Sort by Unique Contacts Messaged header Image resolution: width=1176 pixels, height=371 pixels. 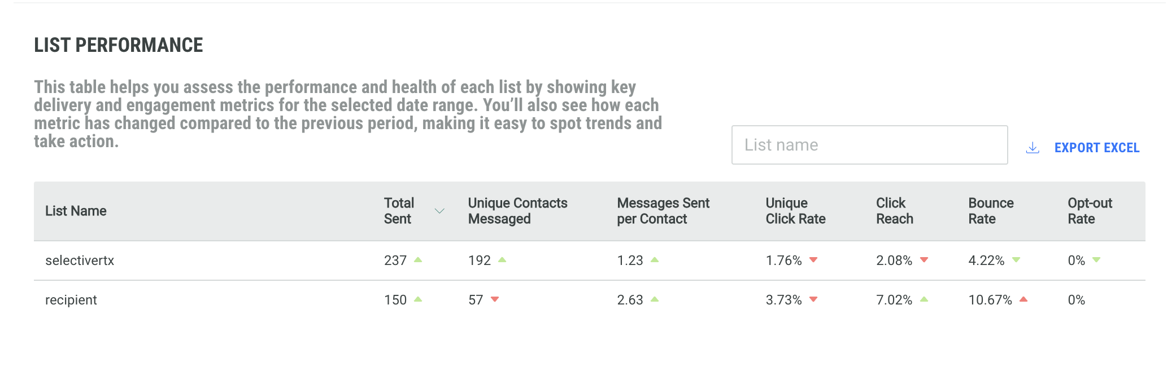517,211
